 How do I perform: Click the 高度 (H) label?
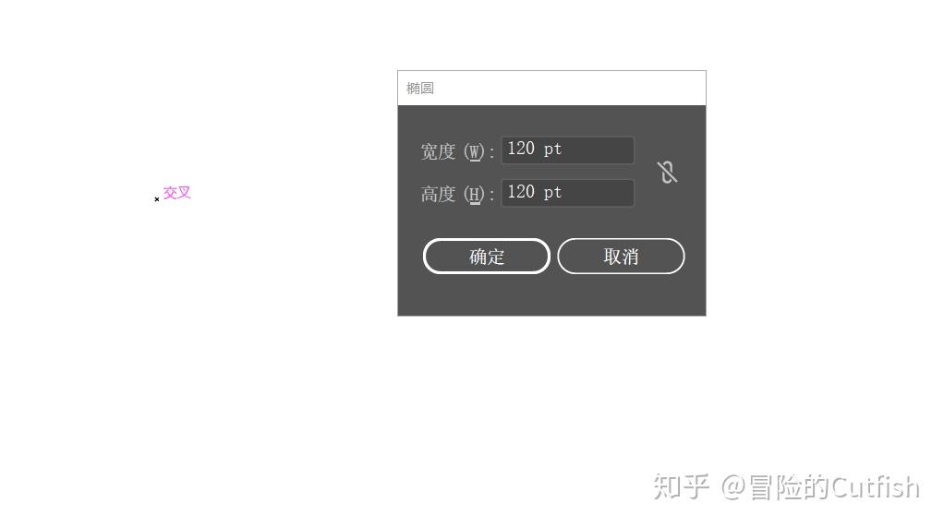[x=457, y=195]
